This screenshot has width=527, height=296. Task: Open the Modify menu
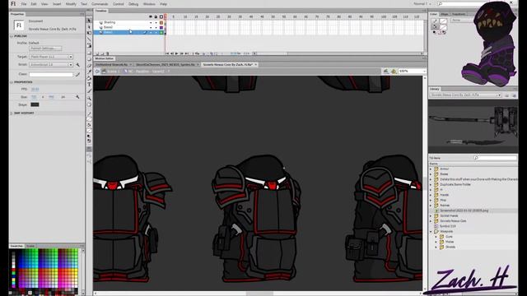pos(71,4)
